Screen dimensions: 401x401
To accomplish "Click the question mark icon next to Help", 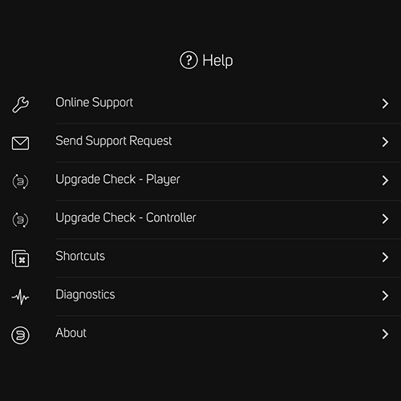I will pyautogui.click(x=188, y=60).
